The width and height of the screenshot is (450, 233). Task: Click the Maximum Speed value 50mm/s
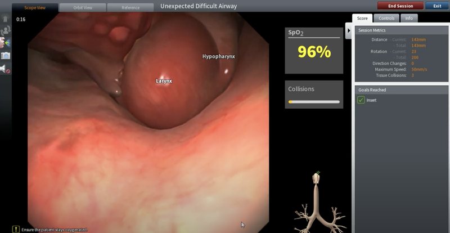pos(418,70)
